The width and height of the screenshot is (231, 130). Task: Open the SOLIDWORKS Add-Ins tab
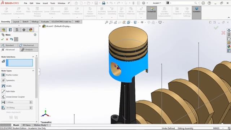tap(61, 22)
